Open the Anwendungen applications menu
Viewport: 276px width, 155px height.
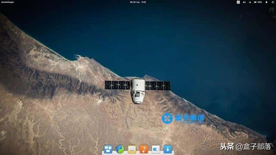click(8, 2)
